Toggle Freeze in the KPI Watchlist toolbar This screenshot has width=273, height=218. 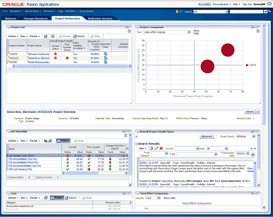tap(63, 141)
